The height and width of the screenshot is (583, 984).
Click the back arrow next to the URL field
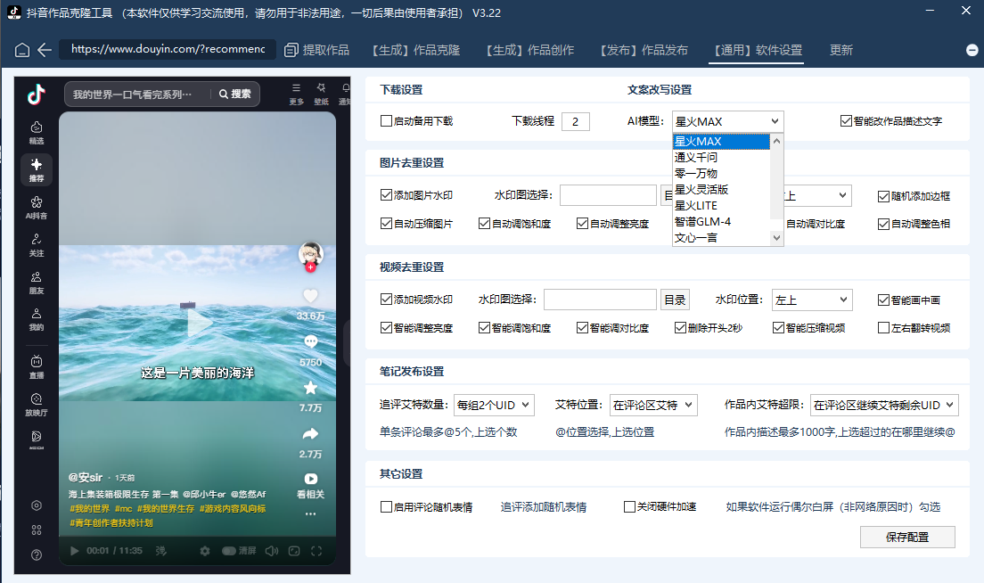pyautogui.click(x=45, y=50)
